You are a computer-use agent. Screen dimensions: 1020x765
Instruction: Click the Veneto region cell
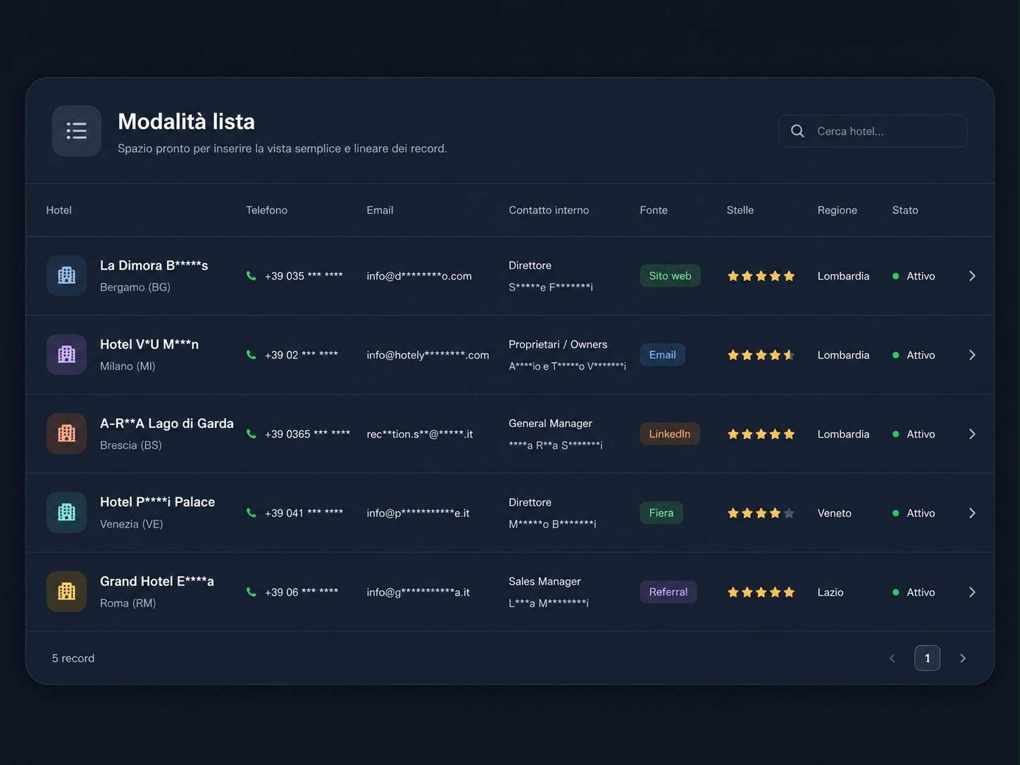coord(834,513)
